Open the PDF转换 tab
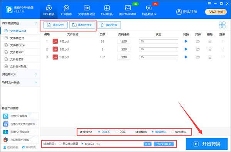Screen dimensions: 231x152 pos(49,10)
